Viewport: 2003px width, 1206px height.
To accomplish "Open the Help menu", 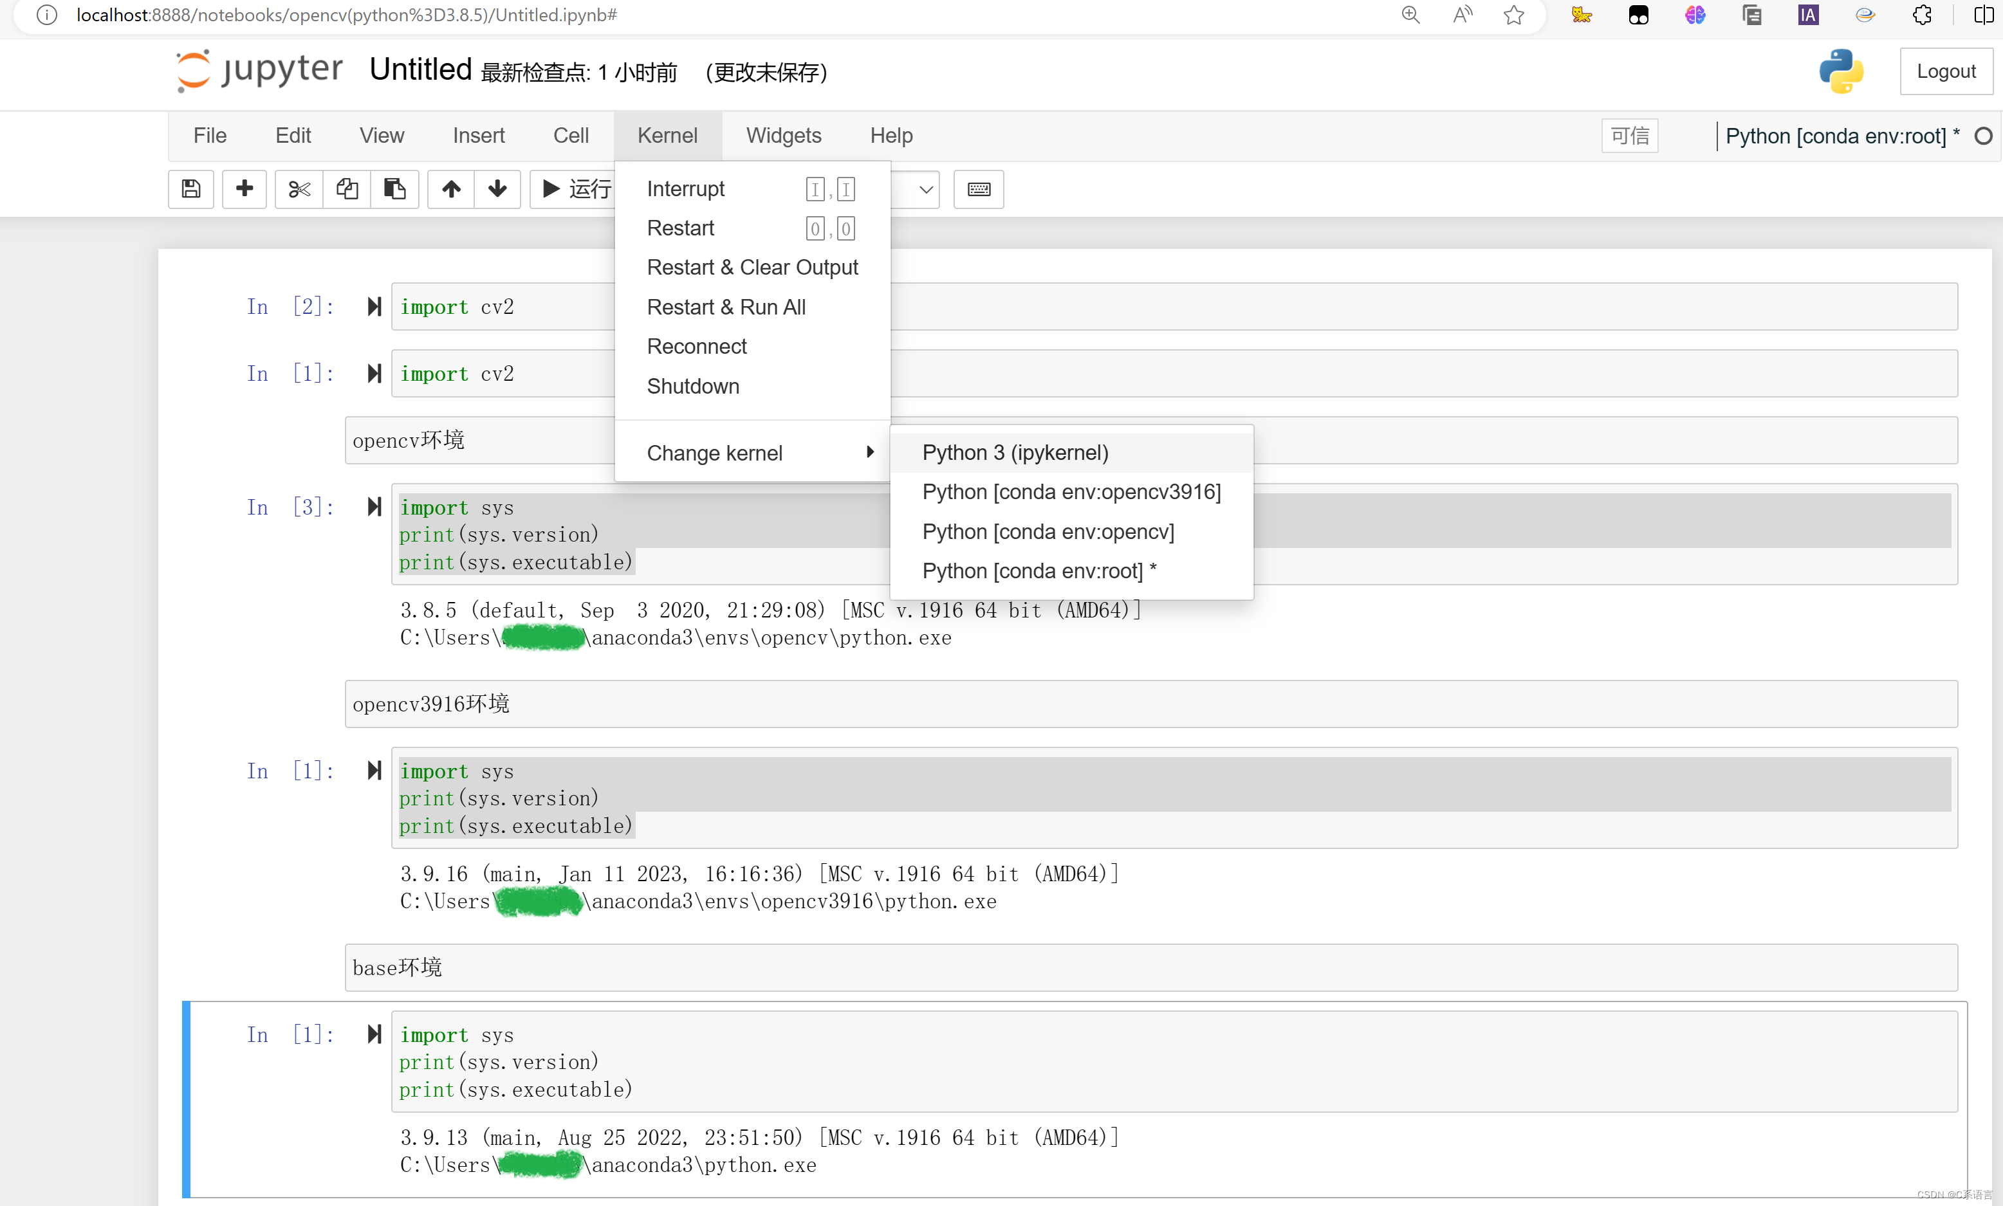I will (891, 136).
